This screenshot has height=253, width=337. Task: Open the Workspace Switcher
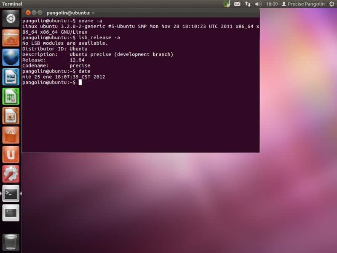pyautogui.click(x=11, y=213)
